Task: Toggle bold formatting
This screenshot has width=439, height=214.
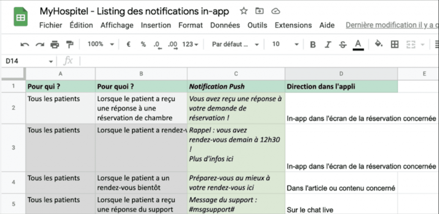Action: pos(313,45)
